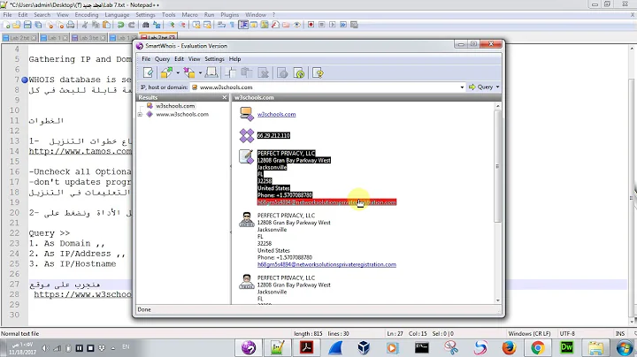Open the w3schools.com link in results pane
637x357 pixels.
point(277,114)
